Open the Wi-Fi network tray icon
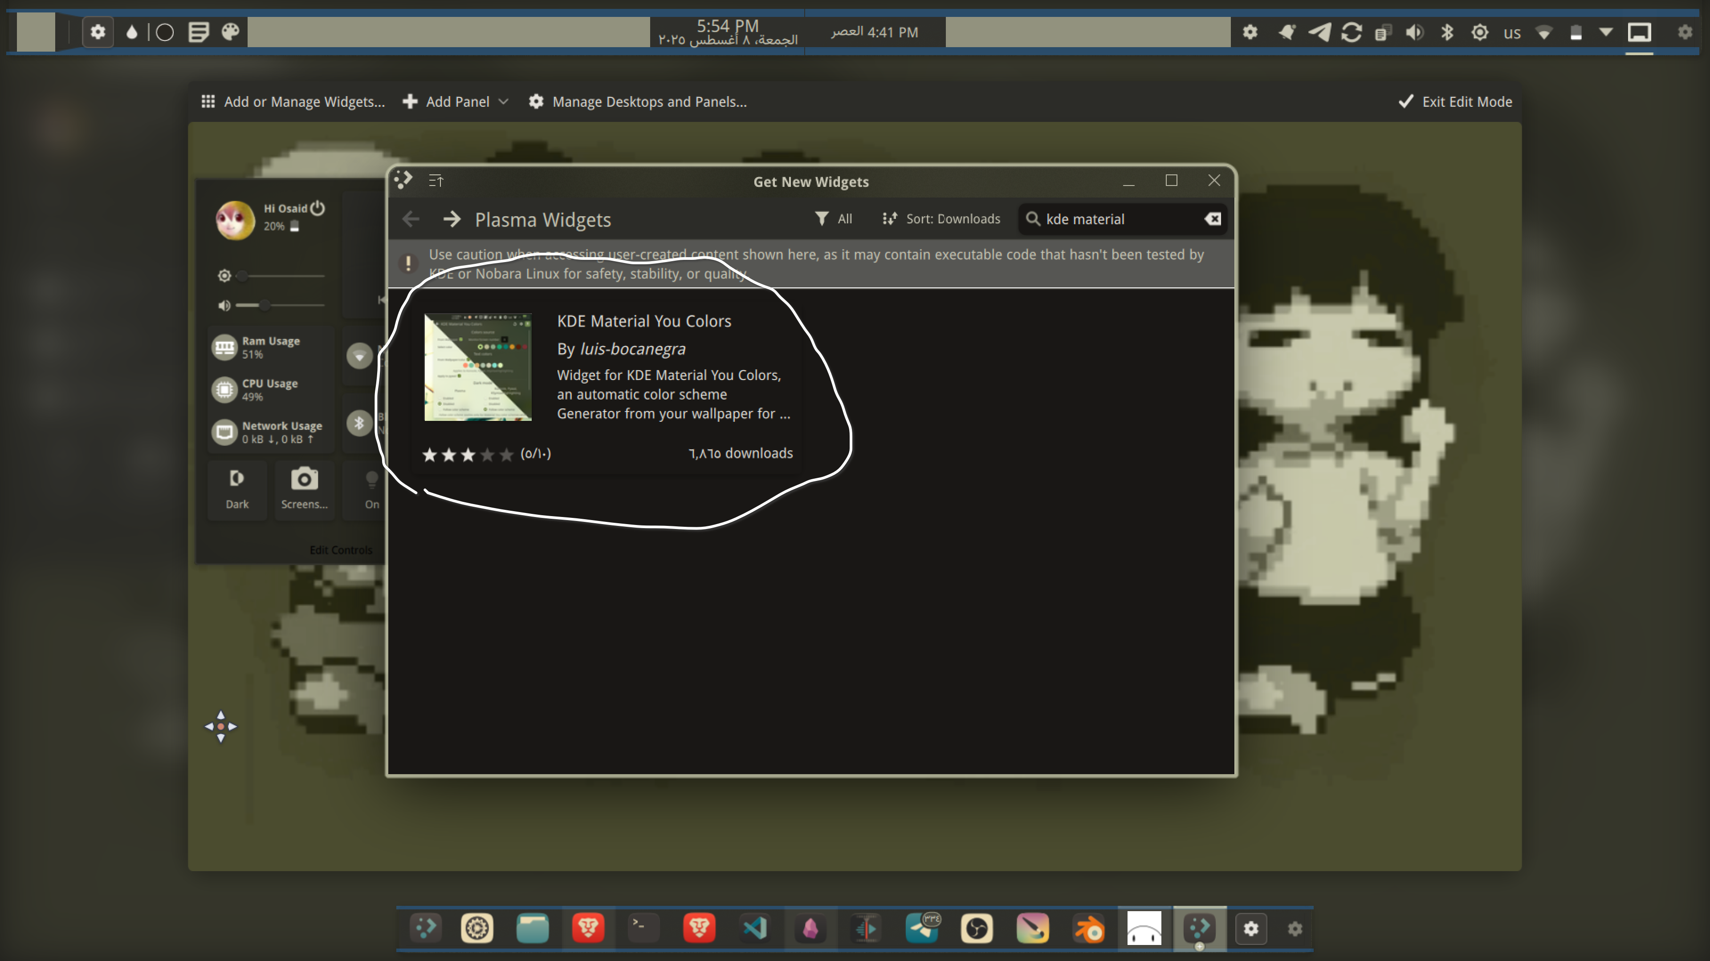The height and width of the screenshot is (961, 1710). click(x=1544, y=32)
